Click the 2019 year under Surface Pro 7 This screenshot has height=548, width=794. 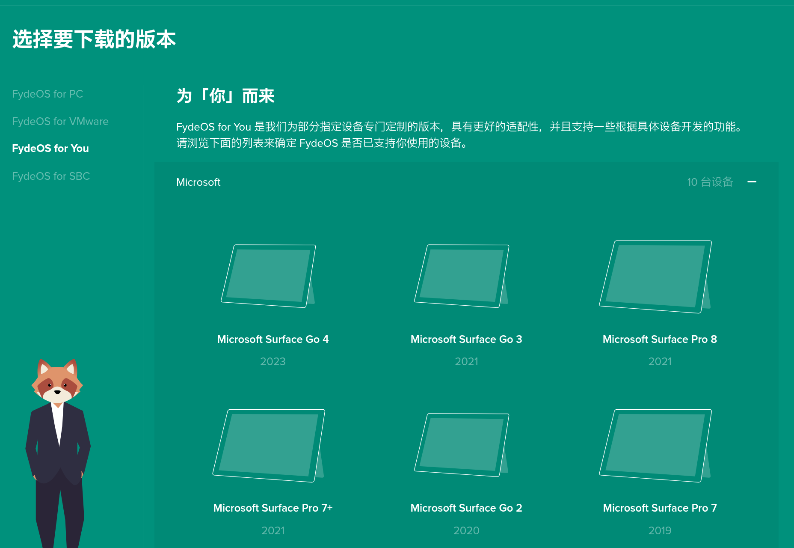click(660, 531)
